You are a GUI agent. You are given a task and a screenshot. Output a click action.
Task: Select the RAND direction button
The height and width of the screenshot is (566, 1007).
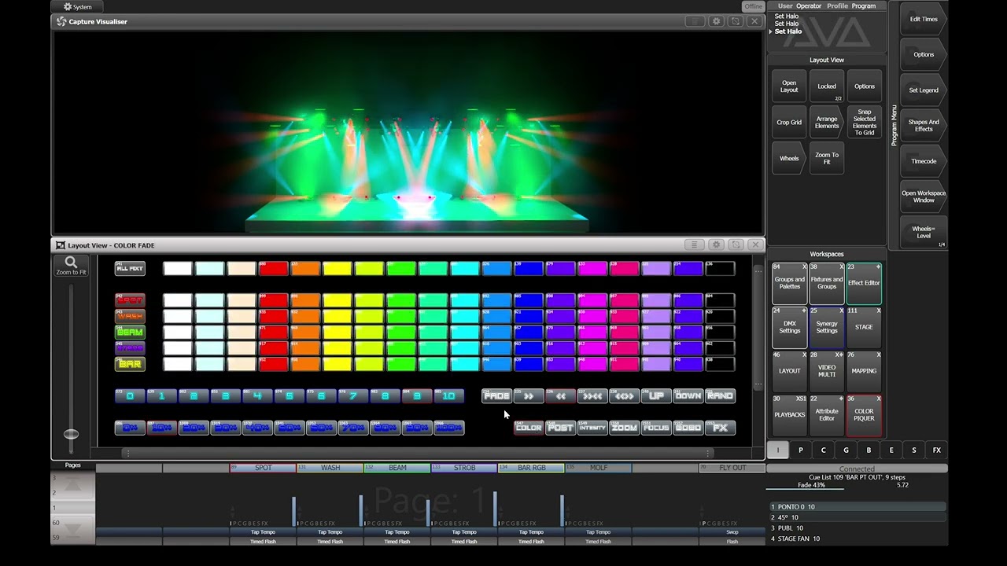pos(720,396)
